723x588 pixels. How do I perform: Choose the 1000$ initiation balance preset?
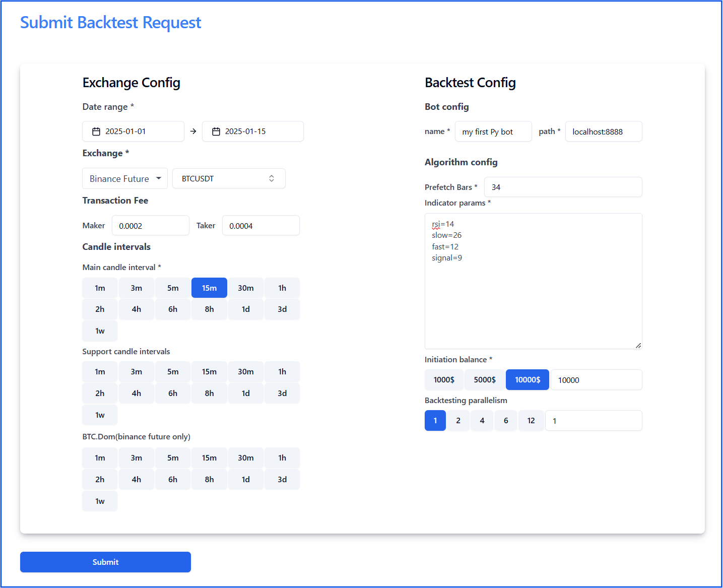point(444,380)
